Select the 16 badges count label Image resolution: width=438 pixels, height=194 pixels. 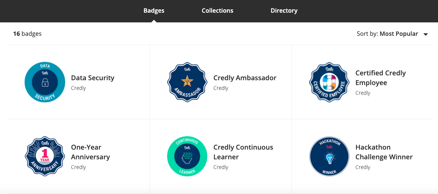pyautogui.click(x=27, y=34)
